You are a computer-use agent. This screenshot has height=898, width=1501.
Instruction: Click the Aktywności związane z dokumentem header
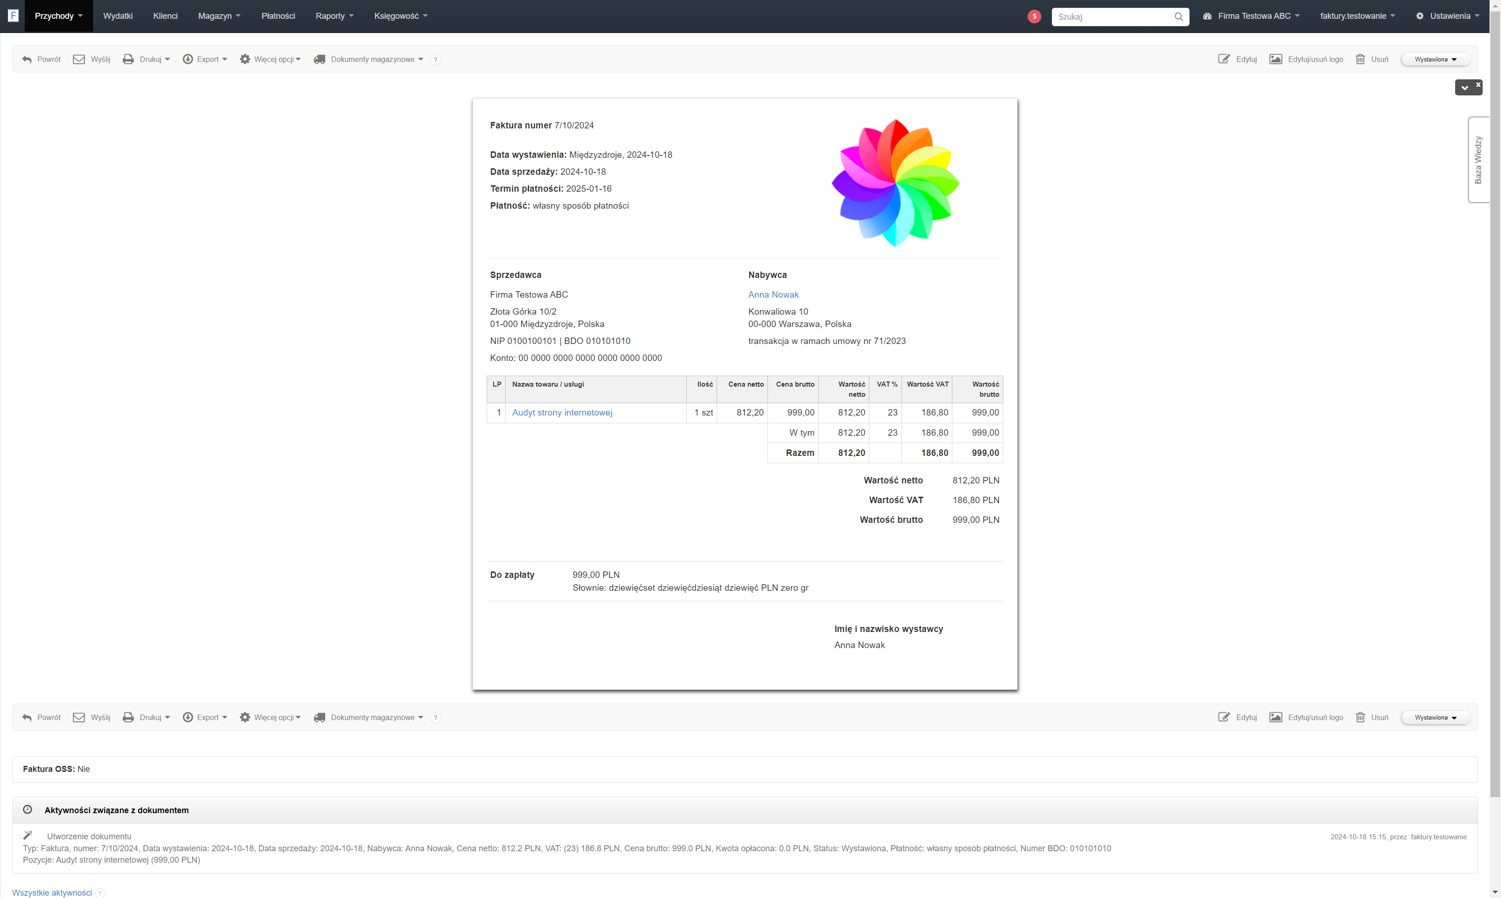[116, 810]
